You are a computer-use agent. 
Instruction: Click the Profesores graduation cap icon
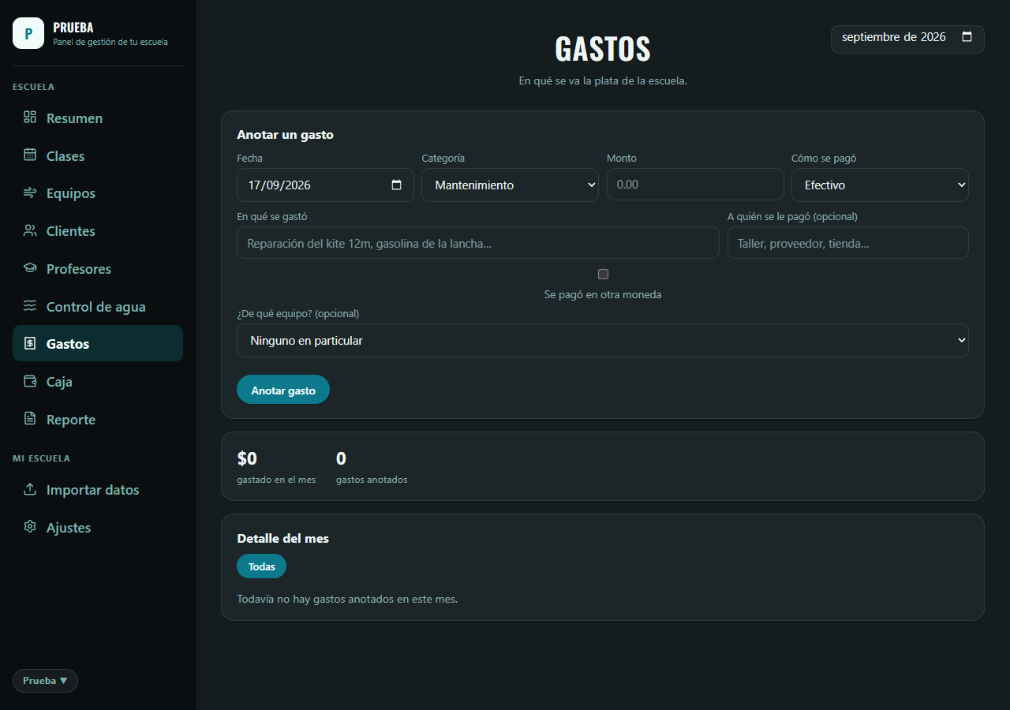(x=30, y=268)
